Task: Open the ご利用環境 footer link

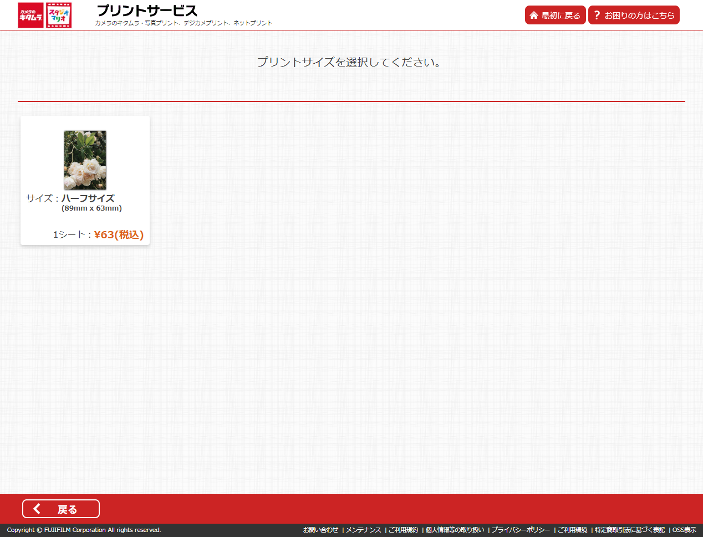Action: click(572, 530)
